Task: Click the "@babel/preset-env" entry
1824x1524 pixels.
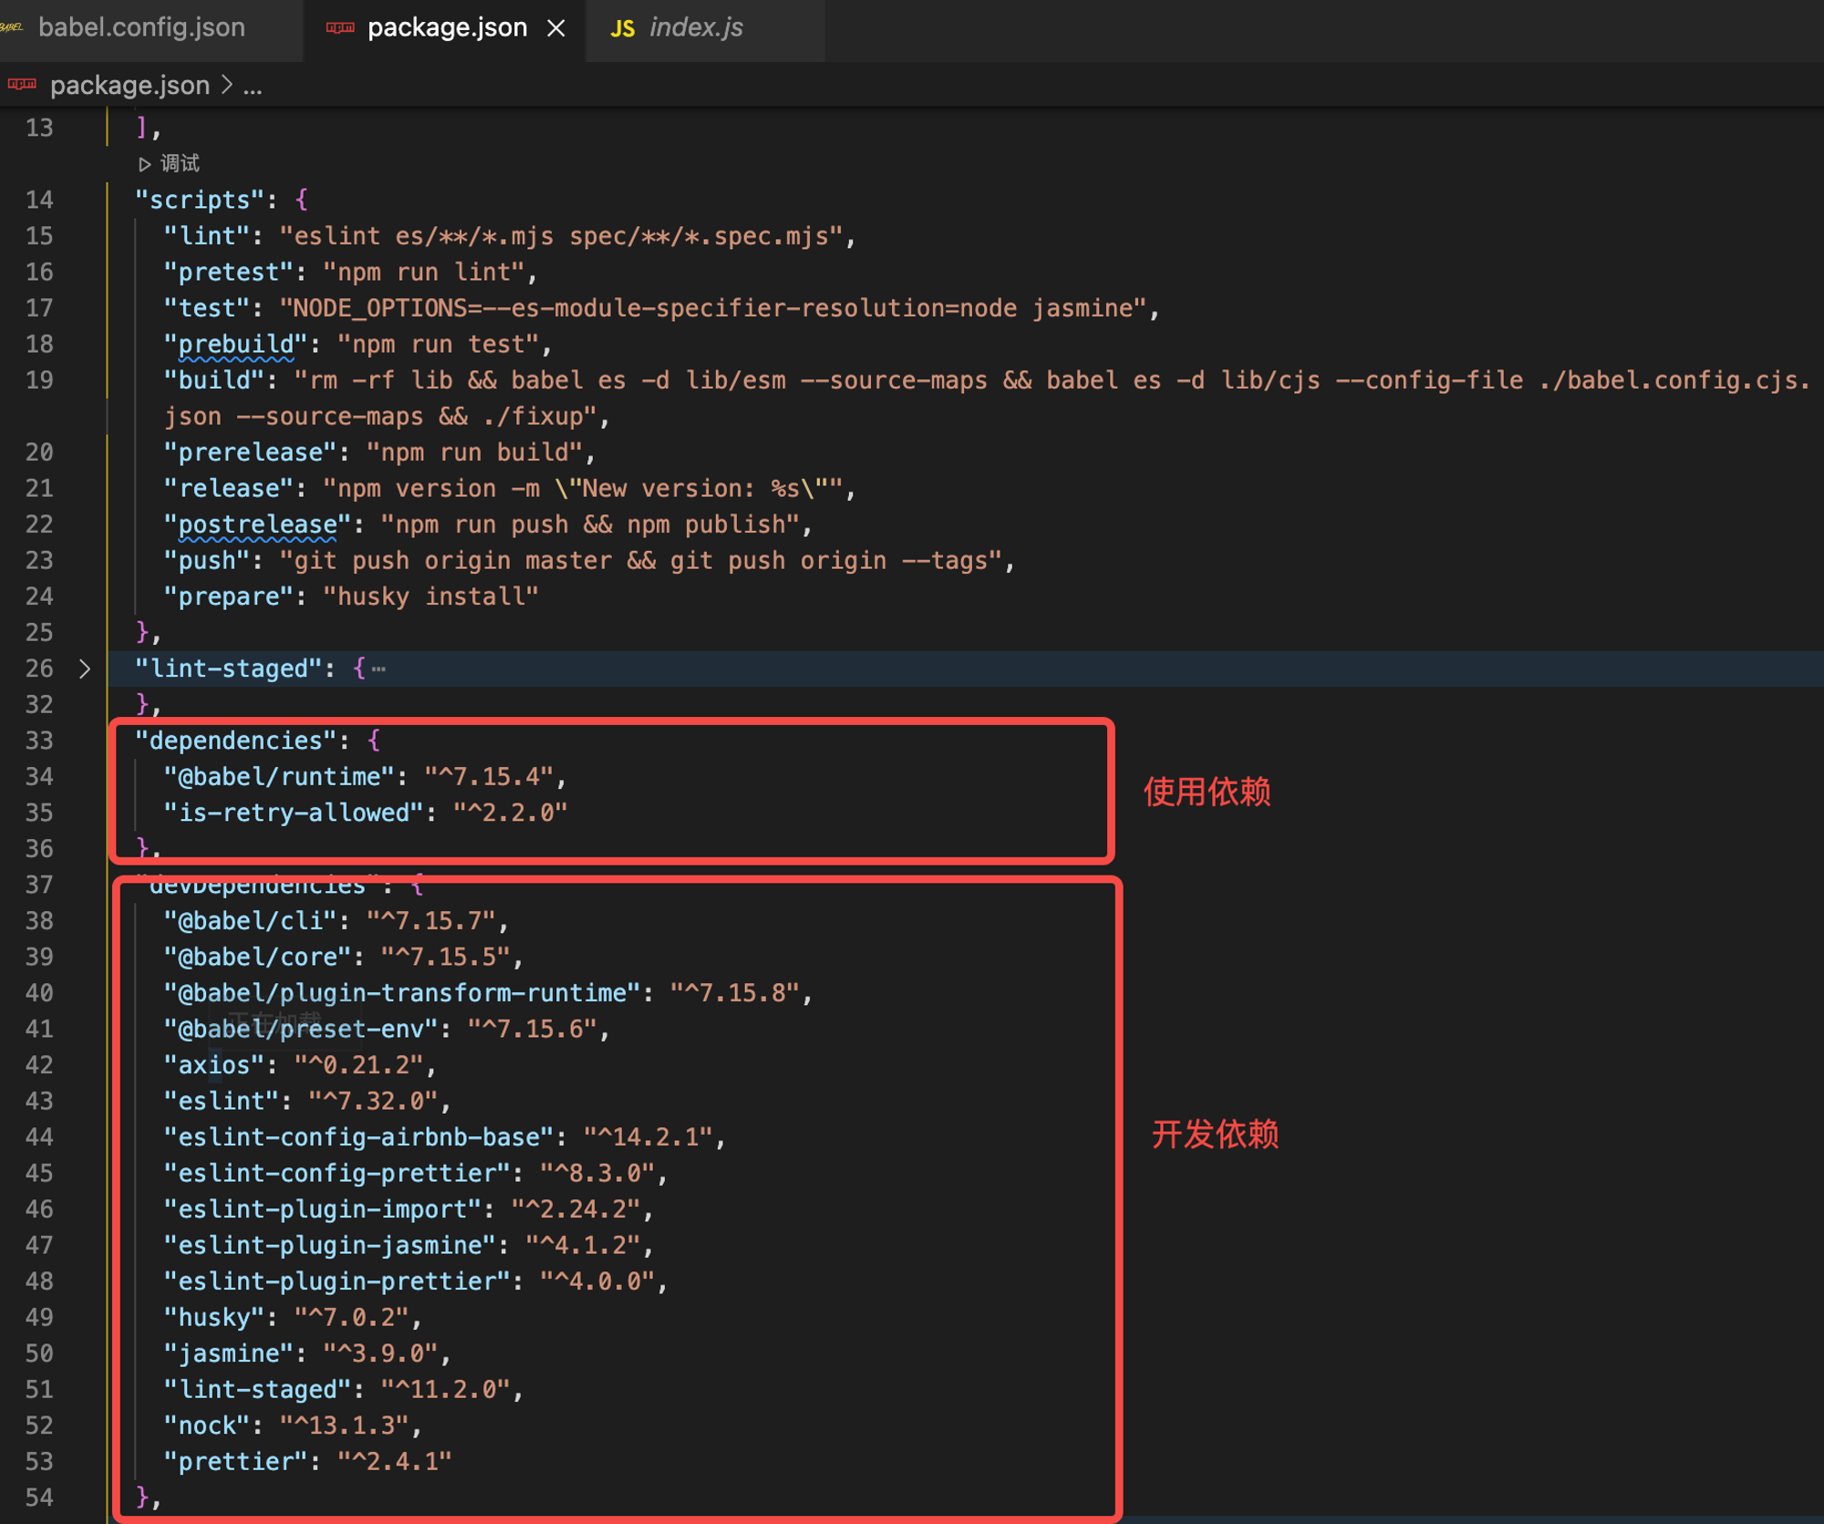Action: click(301, 1029)
